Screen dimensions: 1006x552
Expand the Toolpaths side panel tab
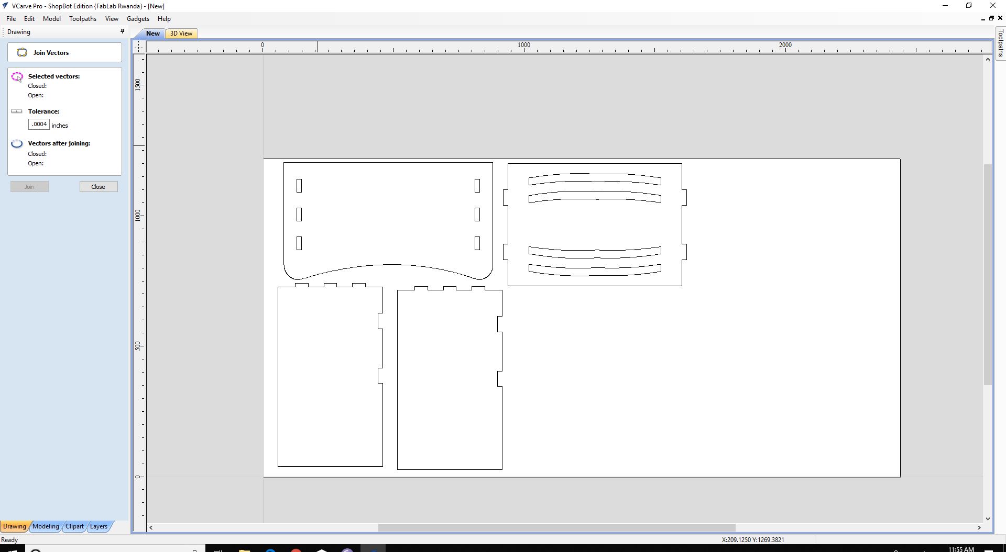click(1000, 43)
